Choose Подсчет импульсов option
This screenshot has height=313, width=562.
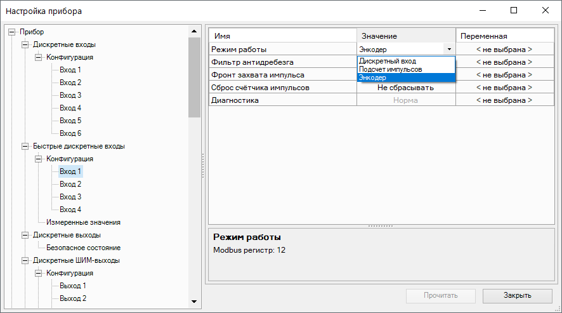pos(390,69)
